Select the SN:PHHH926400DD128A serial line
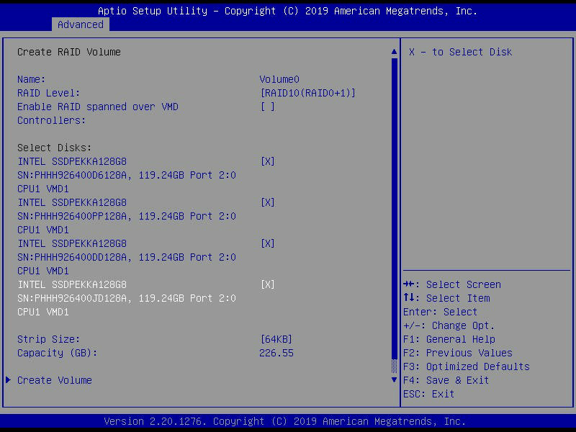The width and height of the screenshot is (576, 432). tap(127, 257)
